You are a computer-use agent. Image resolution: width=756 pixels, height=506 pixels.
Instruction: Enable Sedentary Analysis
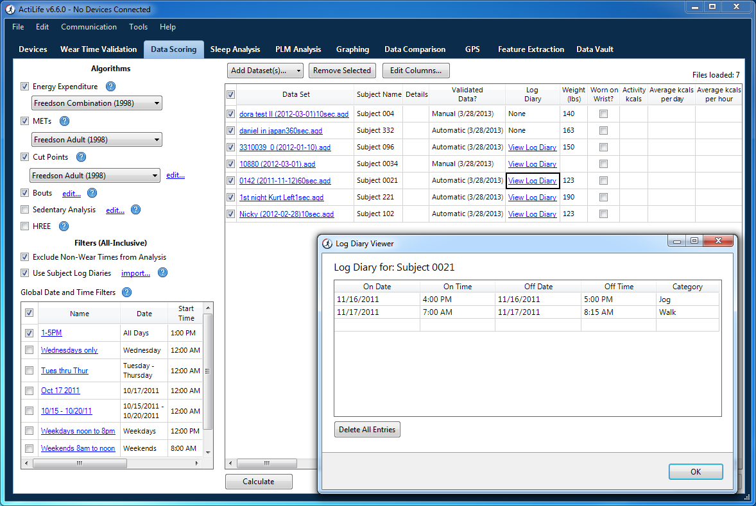[24, 209]
